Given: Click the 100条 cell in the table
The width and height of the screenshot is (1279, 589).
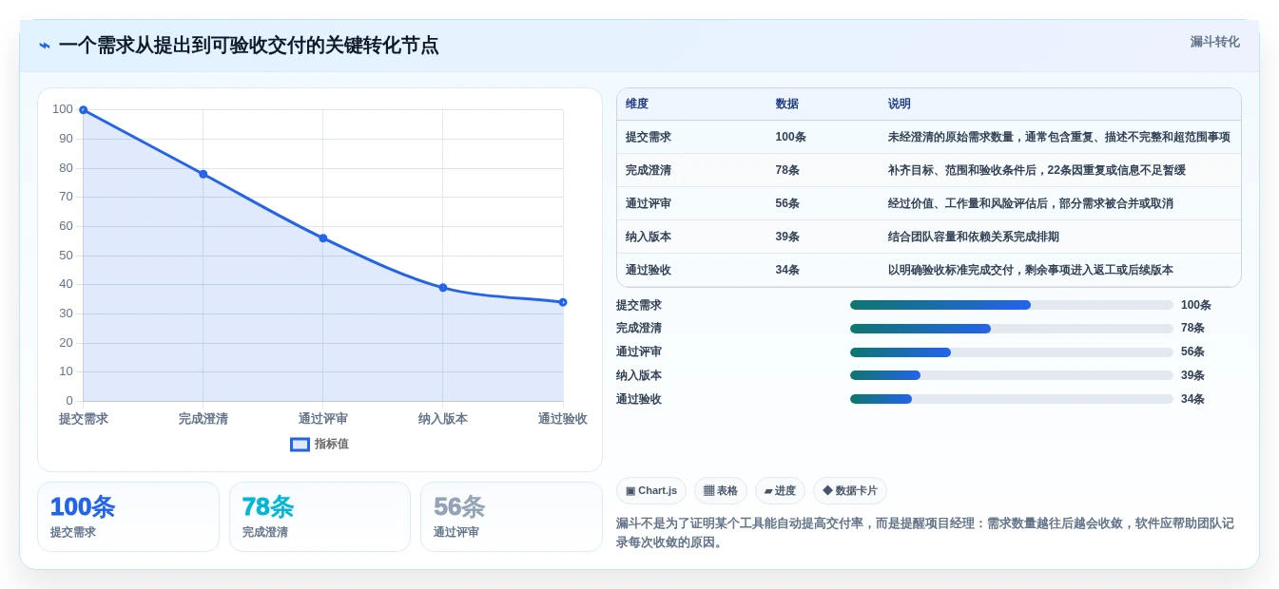Looking at the screenshot, I should coord(791,137).
